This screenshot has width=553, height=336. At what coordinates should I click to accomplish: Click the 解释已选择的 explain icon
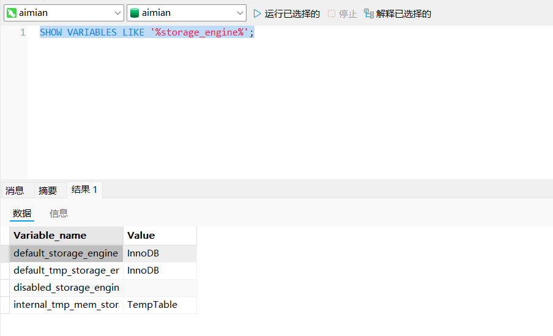[x=369, y=13]
